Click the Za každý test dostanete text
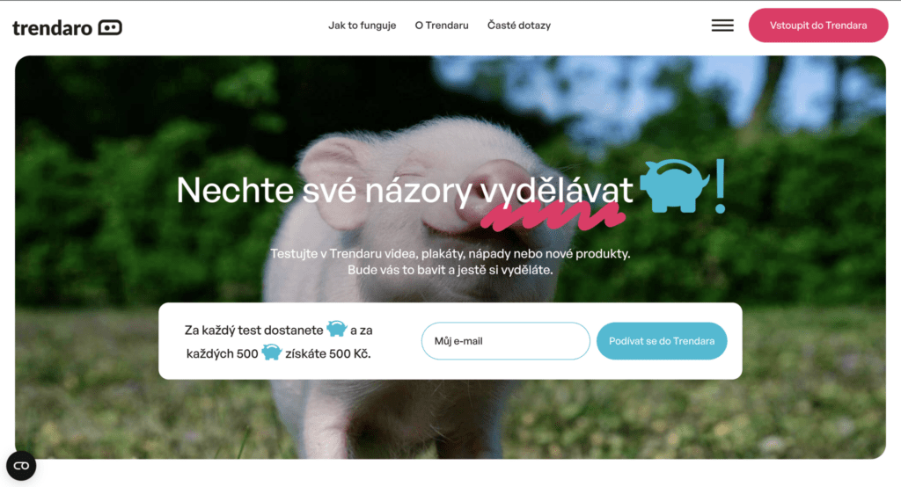901x487 pixels. pyautogui.click(x=253, y=331)
